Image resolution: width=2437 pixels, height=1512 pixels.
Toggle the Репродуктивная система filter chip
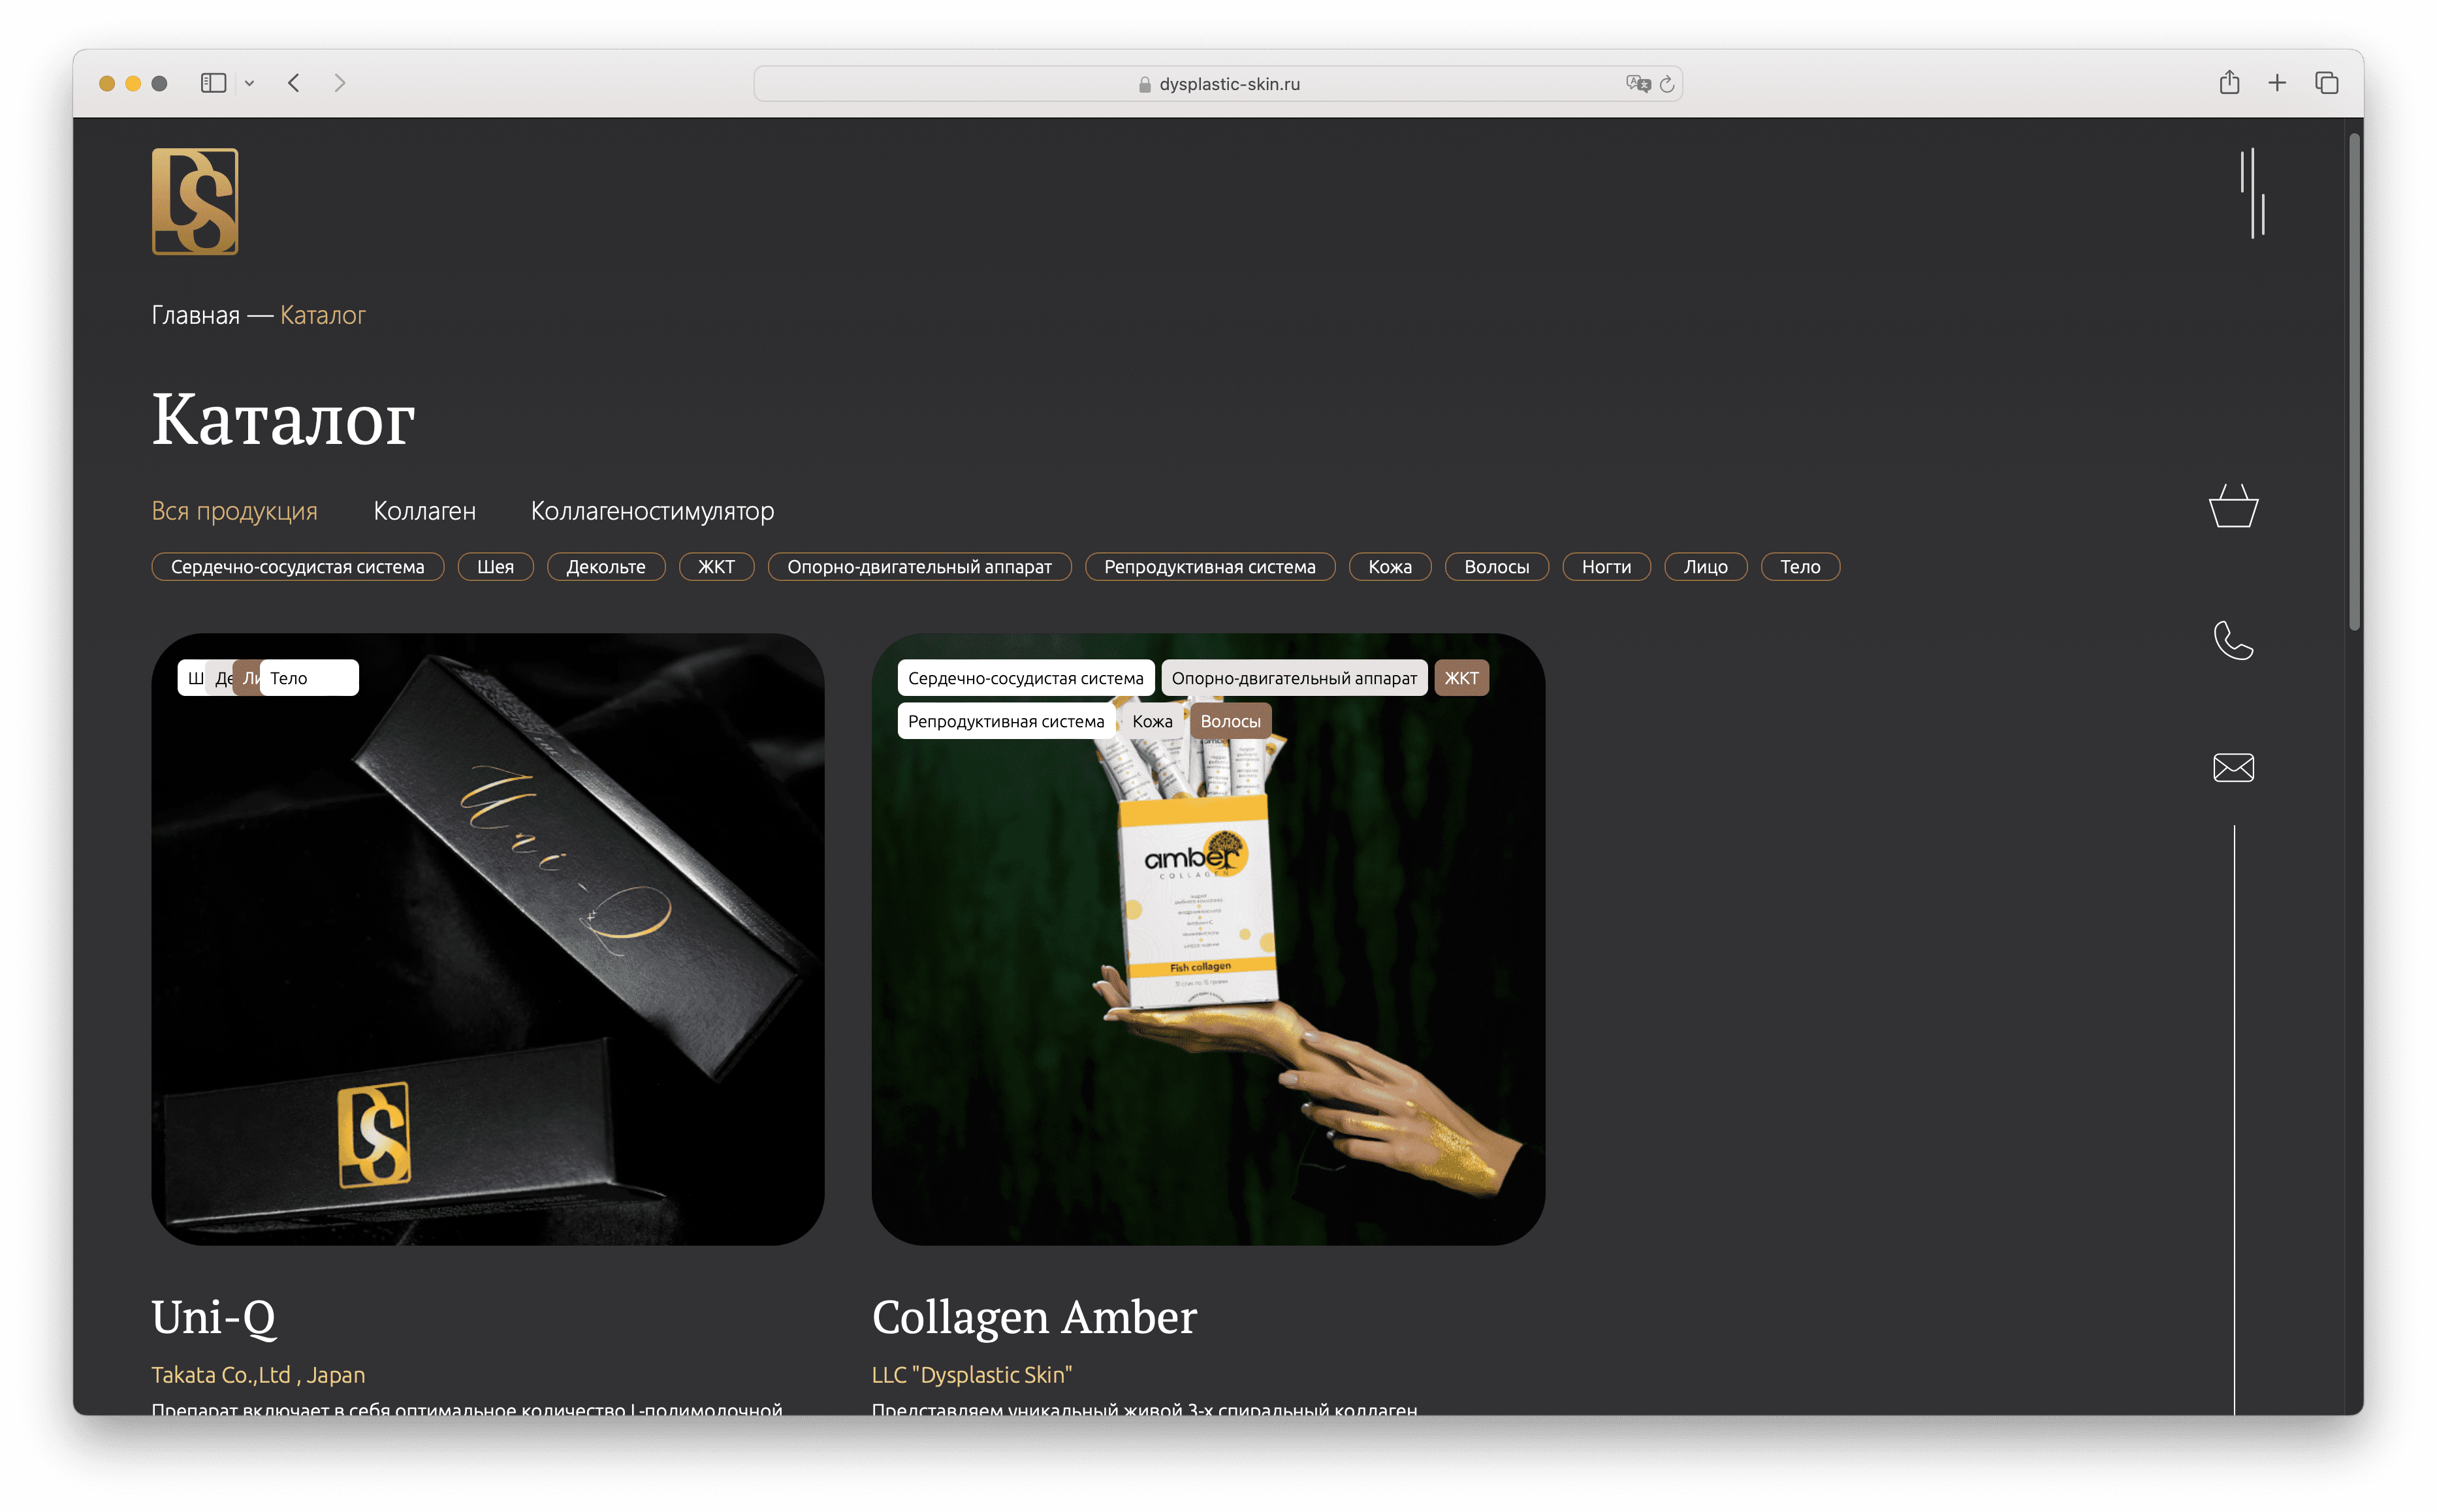point(1209,567)
